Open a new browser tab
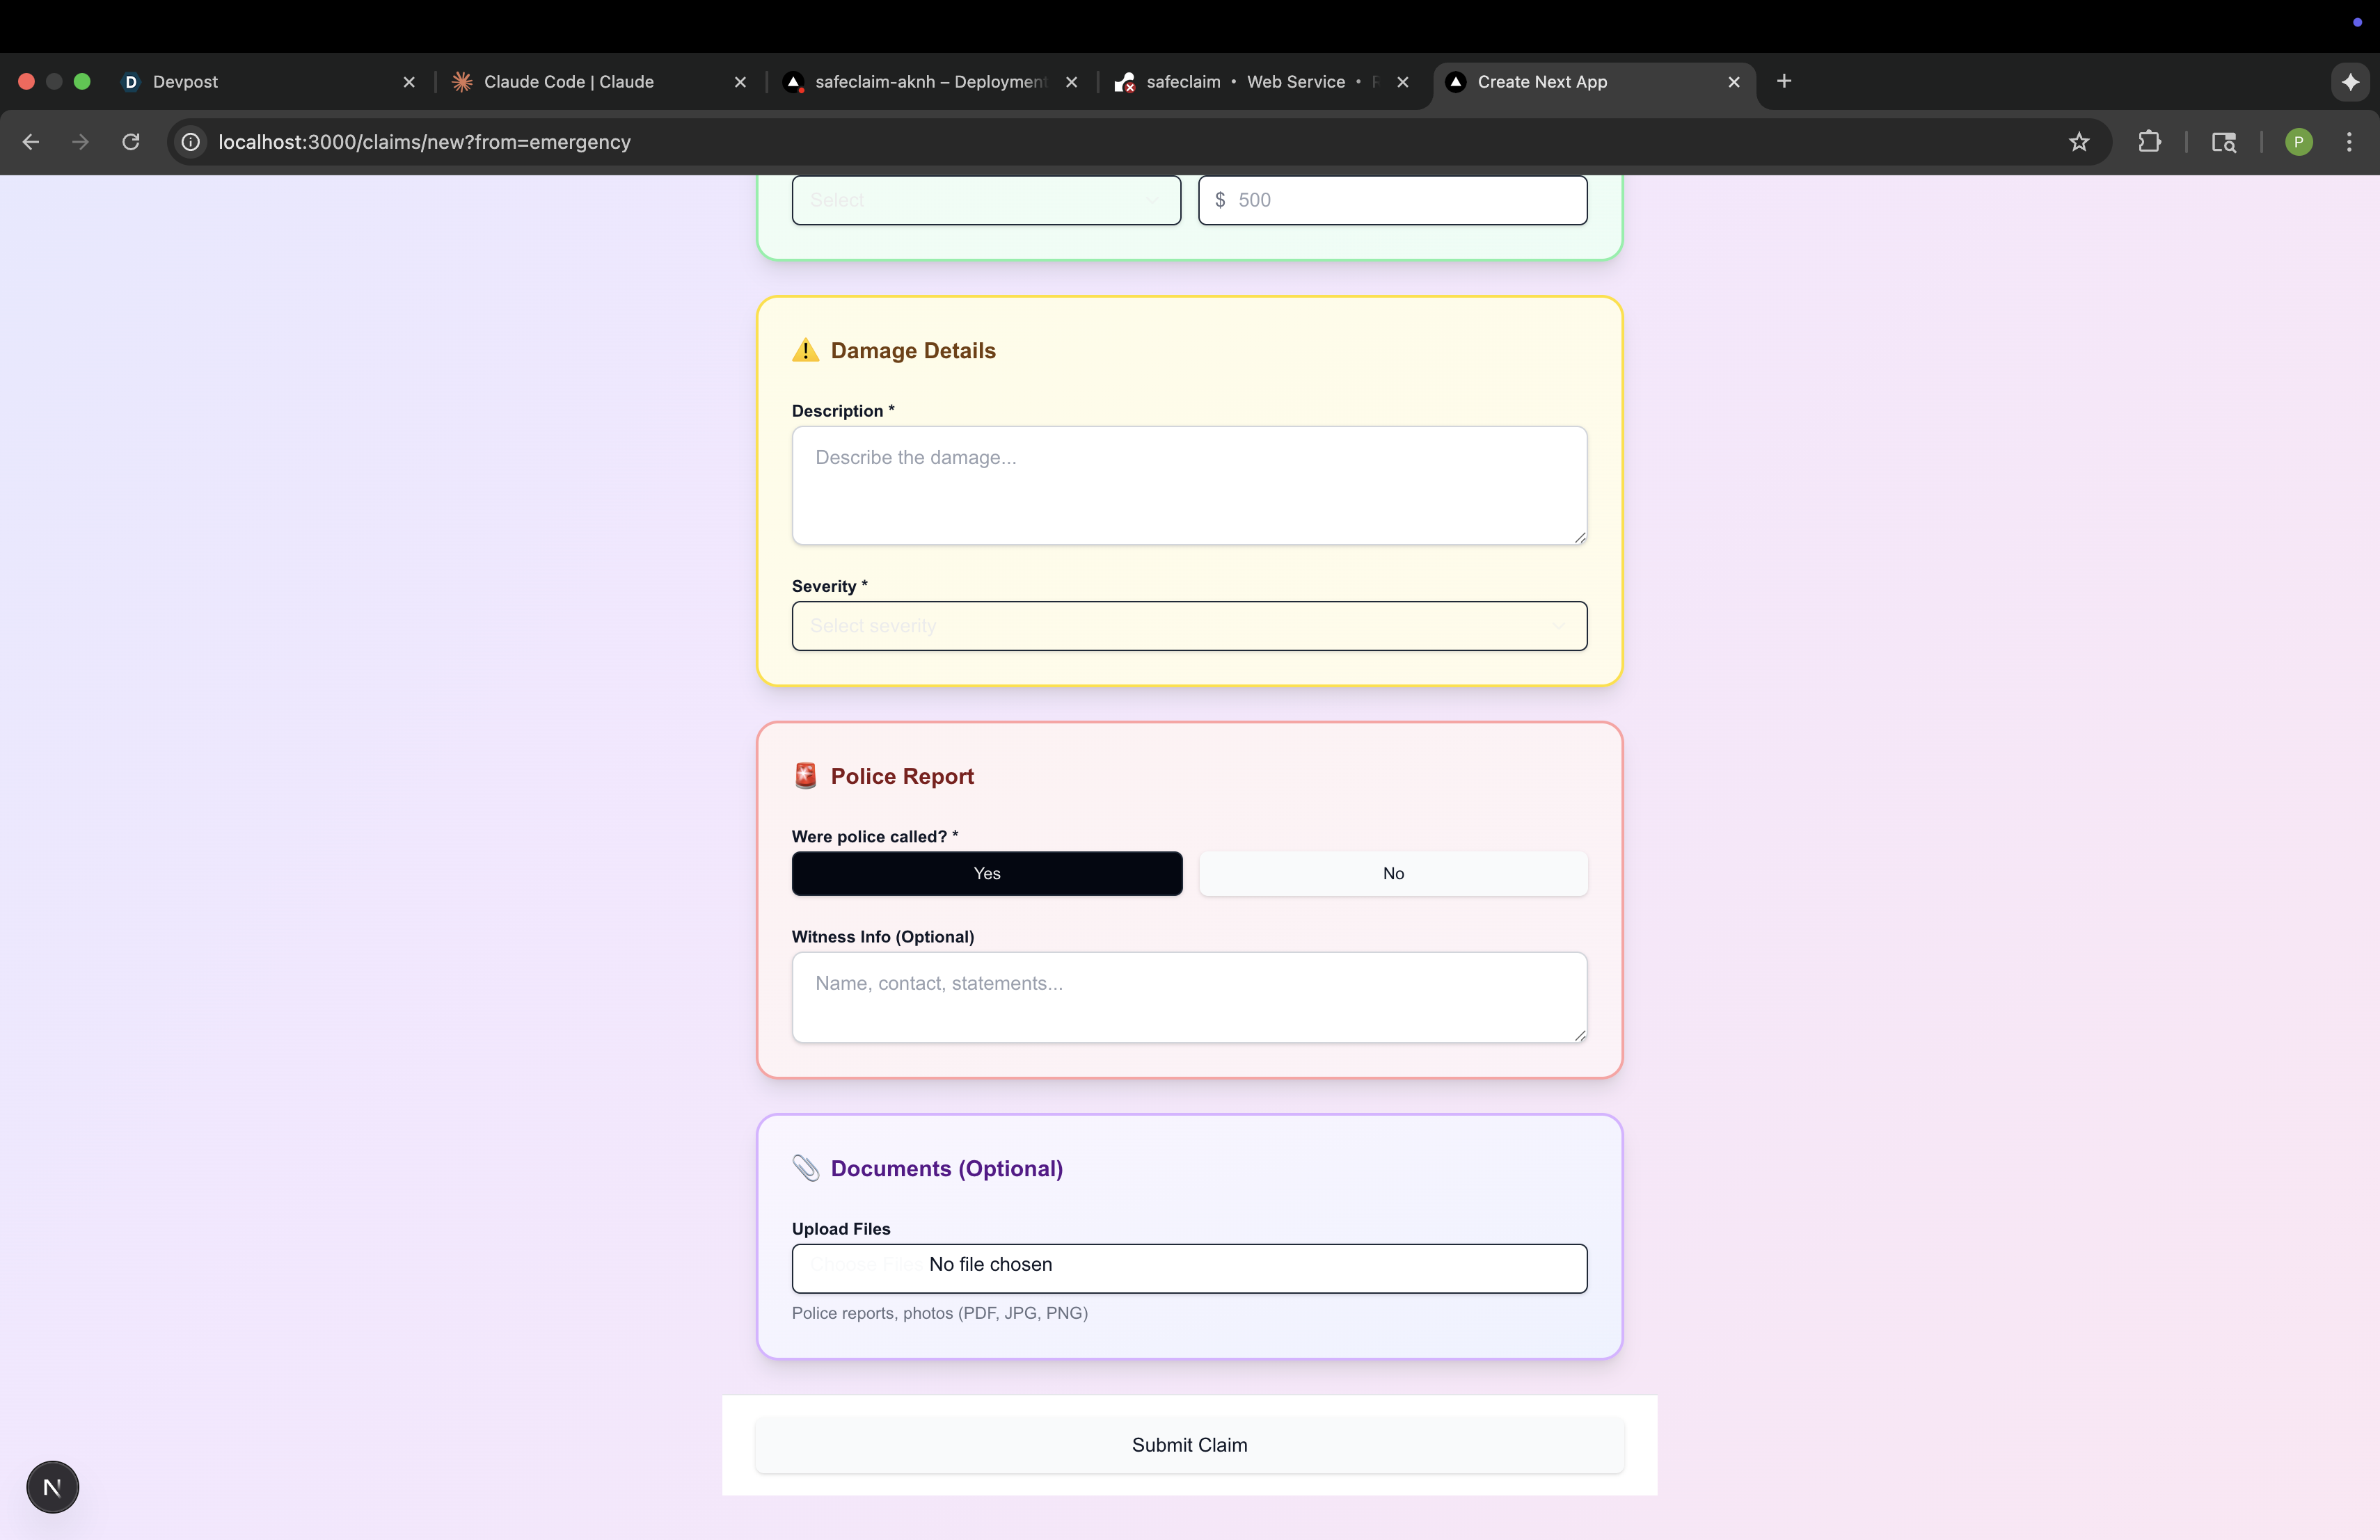 click(x=1784, y=81)
